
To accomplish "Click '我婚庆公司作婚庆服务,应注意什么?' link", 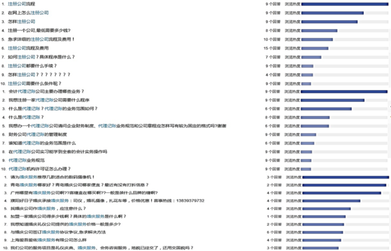I will pos(47,208).
